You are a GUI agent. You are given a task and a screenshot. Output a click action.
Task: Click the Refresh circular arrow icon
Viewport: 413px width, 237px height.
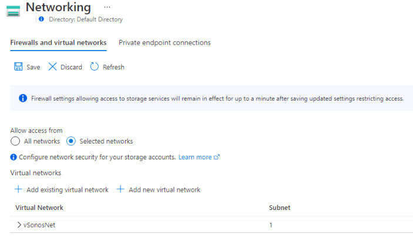point(95,66)
